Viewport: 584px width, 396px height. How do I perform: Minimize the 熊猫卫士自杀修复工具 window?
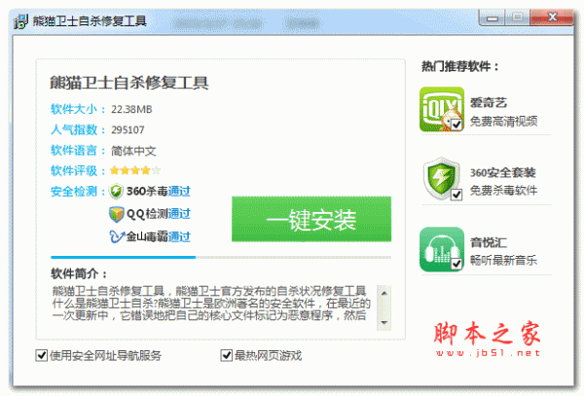pyautogui.click(x=492, y=18)
